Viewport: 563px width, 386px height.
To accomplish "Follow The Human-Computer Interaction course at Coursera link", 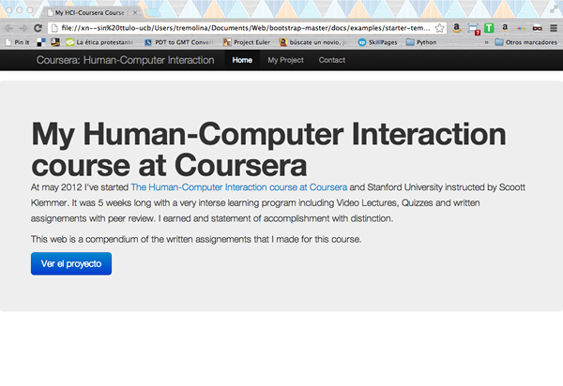I will (238, 187).
